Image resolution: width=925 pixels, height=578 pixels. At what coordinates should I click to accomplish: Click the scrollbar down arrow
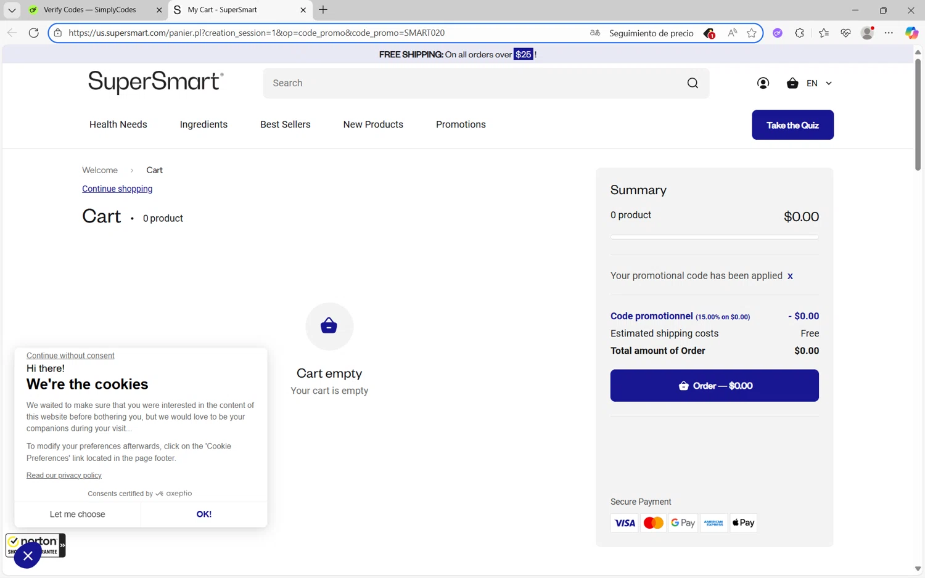click(x=918, y=569)
